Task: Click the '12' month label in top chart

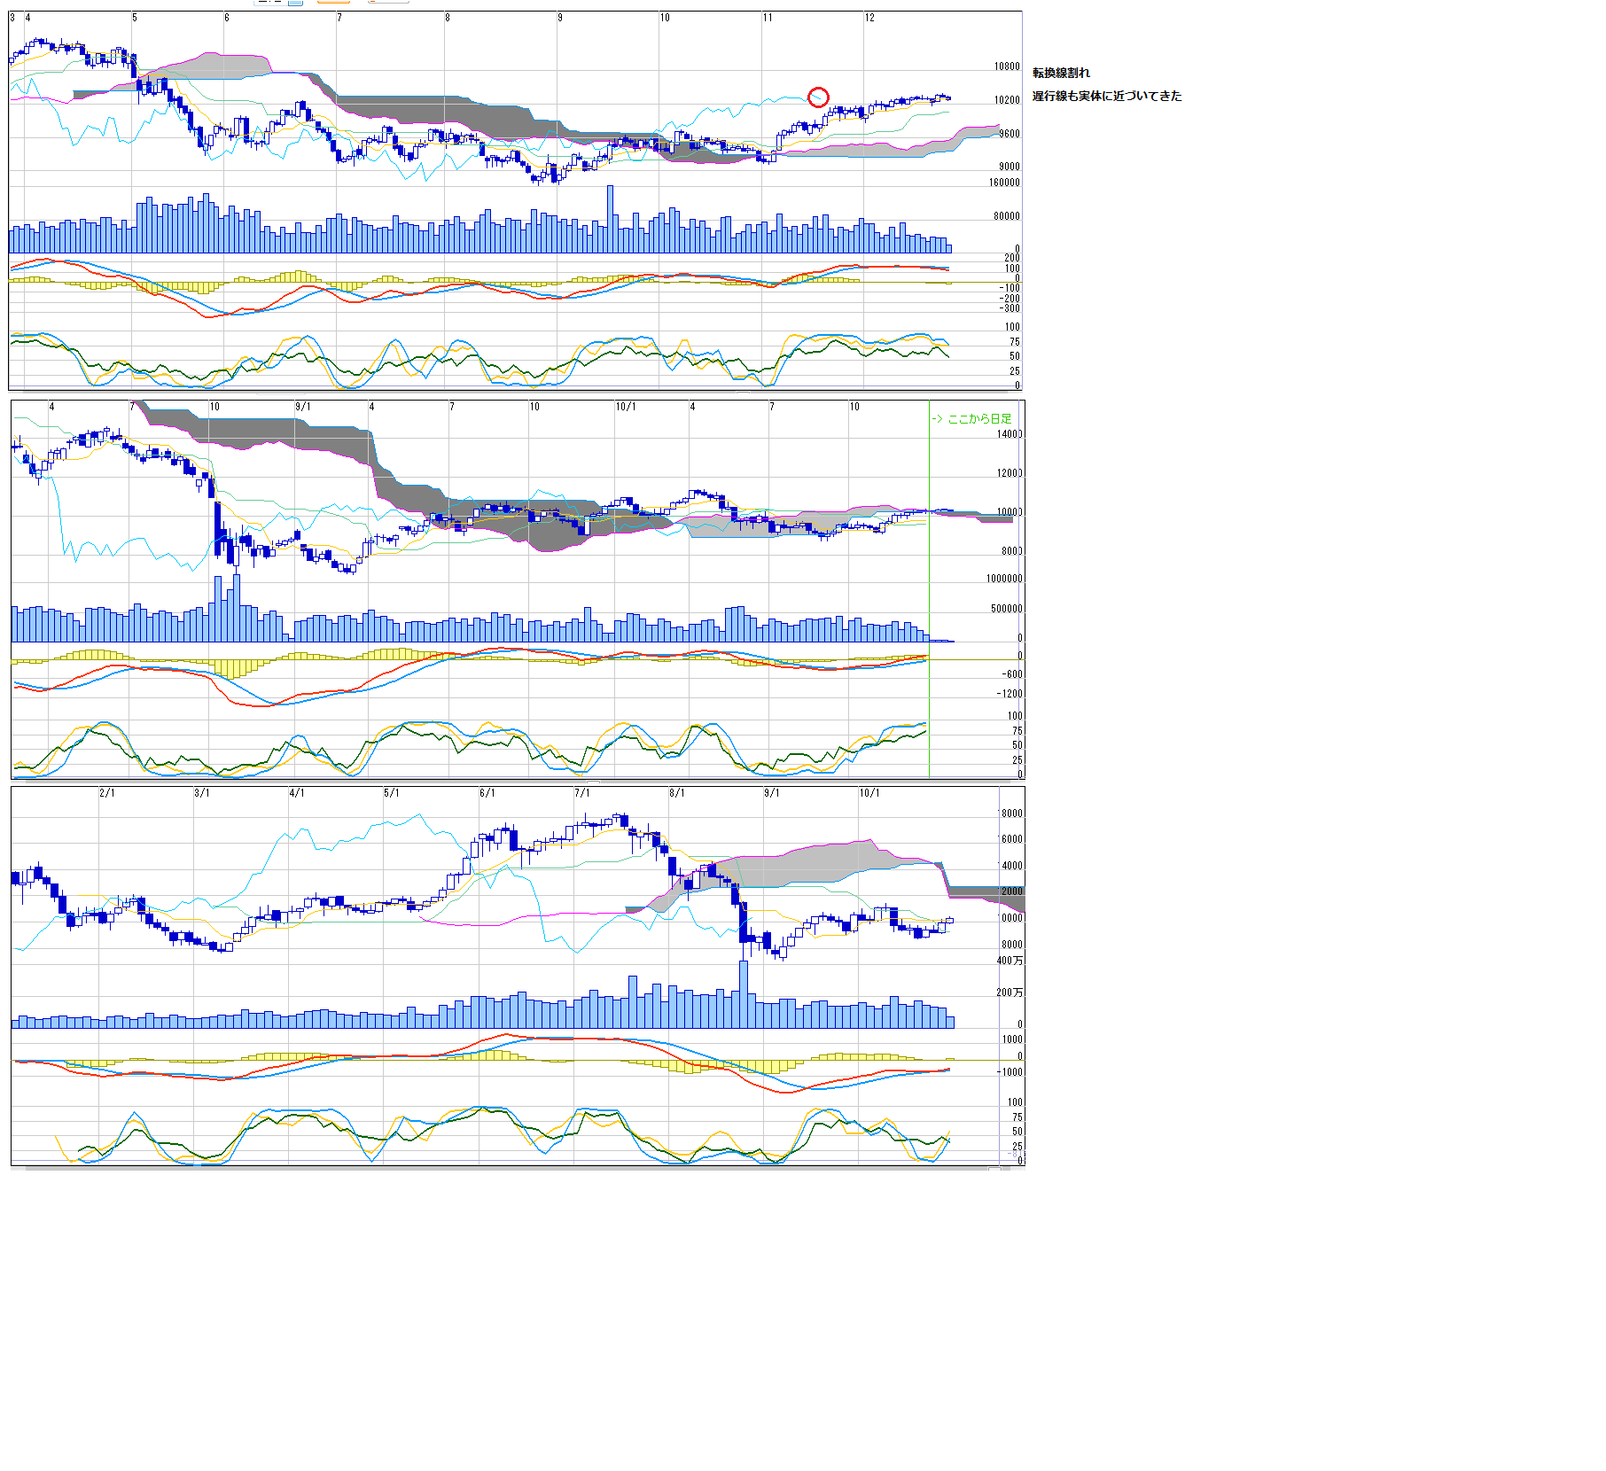Action: pos(869,18)
